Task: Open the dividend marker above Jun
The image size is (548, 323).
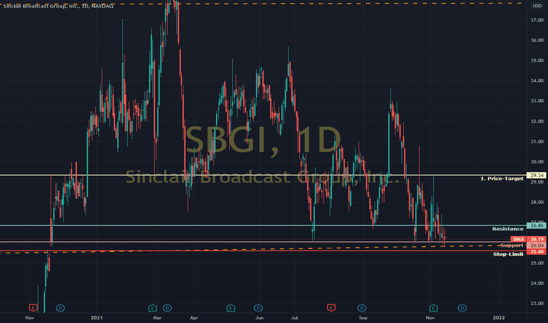Action: point(258,308)
